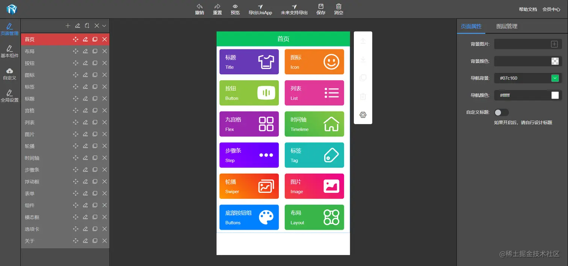Duplicate the 按钮 page via copy icon
568x266 pixels.
[95, 63]
